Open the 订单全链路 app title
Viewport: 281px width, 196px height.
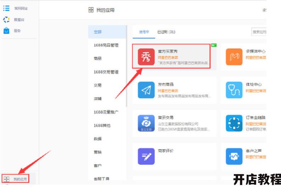pyautogui.click(x=255, y=117)
